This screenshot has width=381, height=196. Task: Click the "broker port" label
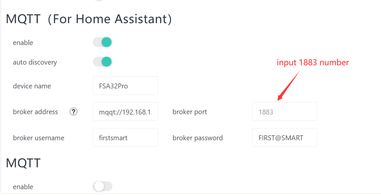click(190, 112)
